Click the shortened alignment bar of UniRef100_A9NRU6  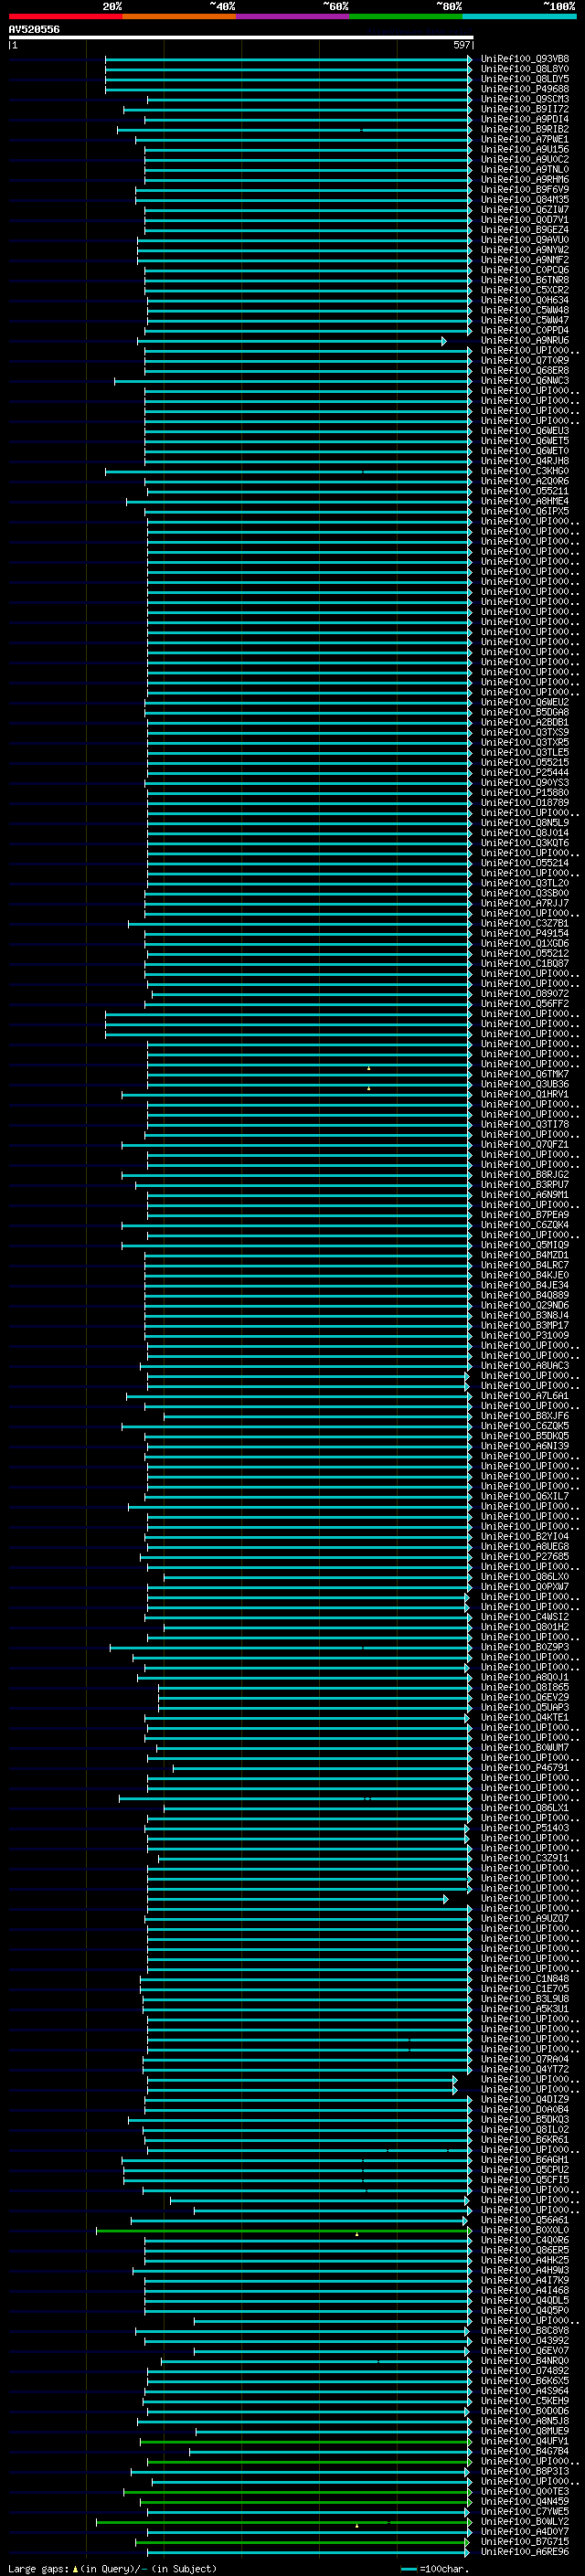point(292,341)
